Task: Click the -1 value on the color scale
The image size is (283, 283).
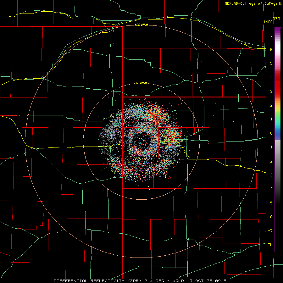Action: tap(270, 147)
